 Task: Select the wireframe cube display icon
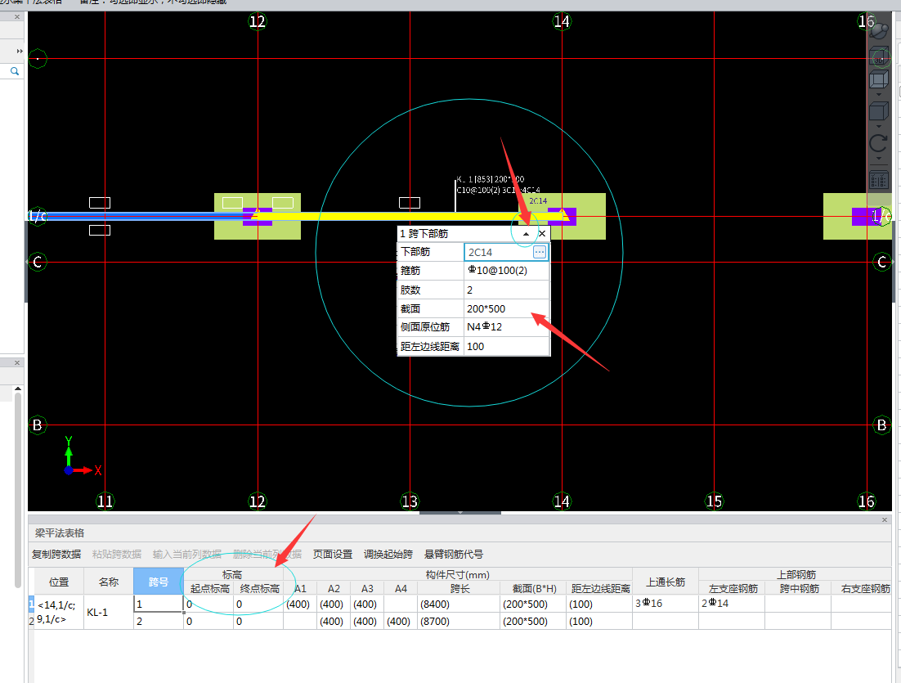click(879, 79)
